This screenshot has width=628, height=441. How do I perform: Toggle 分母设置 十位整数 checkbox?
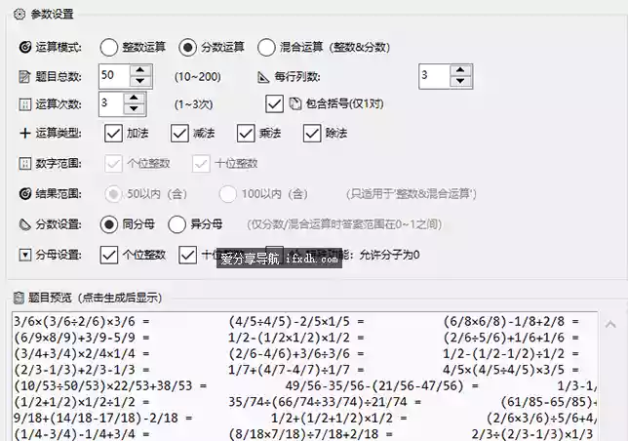click(x=187, y=255)
